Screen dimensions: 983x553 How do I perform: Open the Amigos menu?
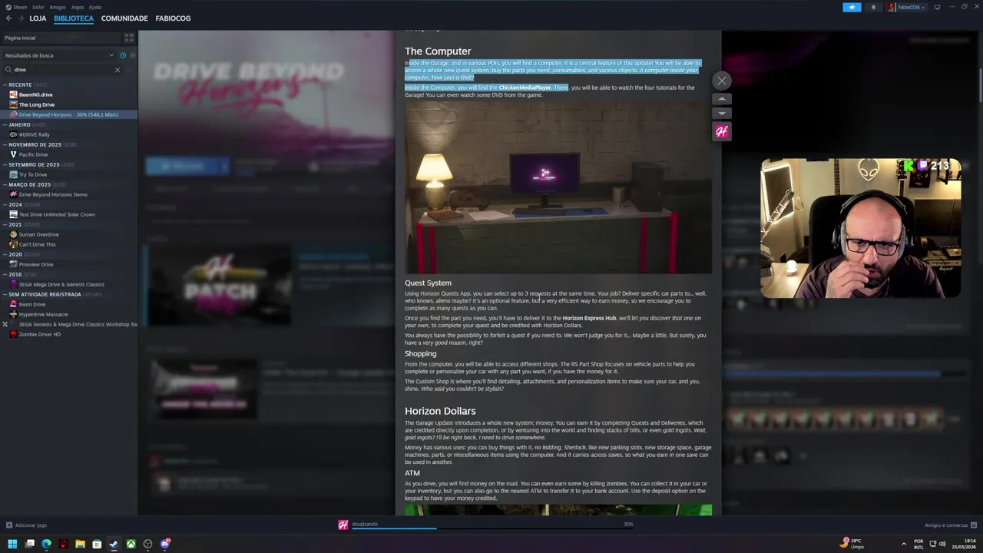(x=58, y=7)
